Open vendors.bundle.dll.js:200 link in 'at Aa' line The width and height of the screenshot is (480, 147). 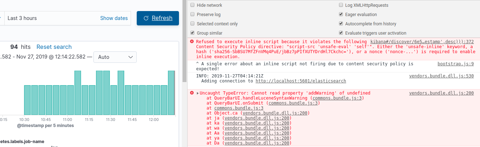[x=257, y=133]
